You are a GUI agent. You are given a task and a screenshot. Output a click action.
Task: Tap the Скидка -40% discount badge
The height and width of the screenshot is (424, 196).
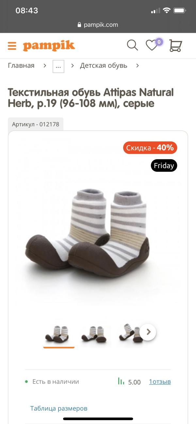150,148
